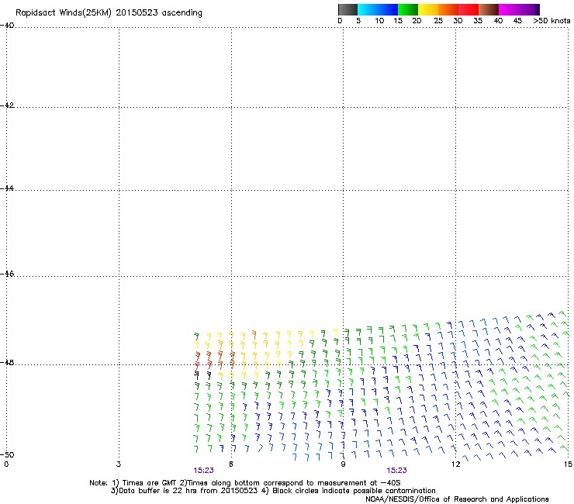Click the title text 'Rapidscat Winds(25KM) 20150523 ascending'
The width and height of the screenshot is (574, 504).
(x=109, y=13)
